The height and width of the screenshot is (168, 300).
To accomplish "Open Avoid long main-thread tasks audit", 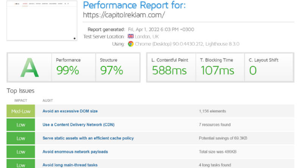I will coord(70,165).
